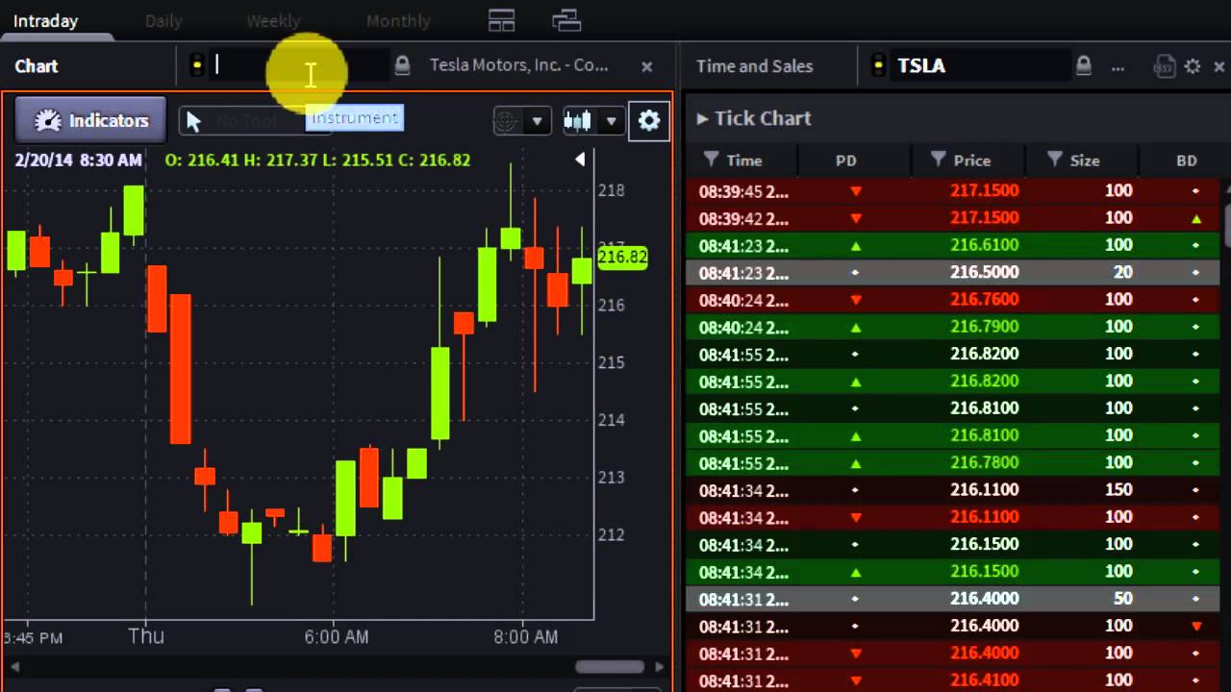This screenshot has height=692, width=1231.
Task: Clear the Tesla Motors instrument with X
Action: [x=647, y=66]
